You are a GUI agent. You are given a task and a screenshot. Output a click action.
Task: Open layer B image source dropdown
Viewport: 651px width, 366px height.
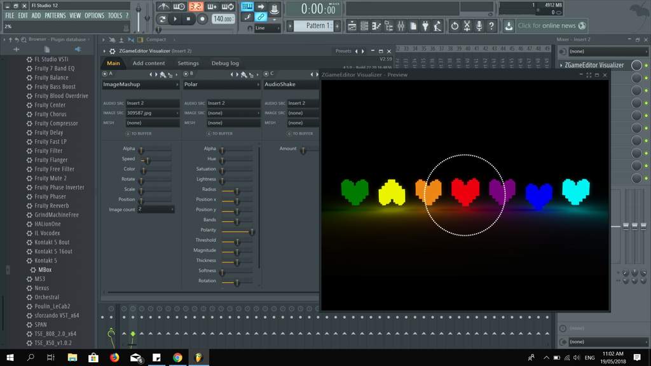pyautogui.click(x=234, y=113)
